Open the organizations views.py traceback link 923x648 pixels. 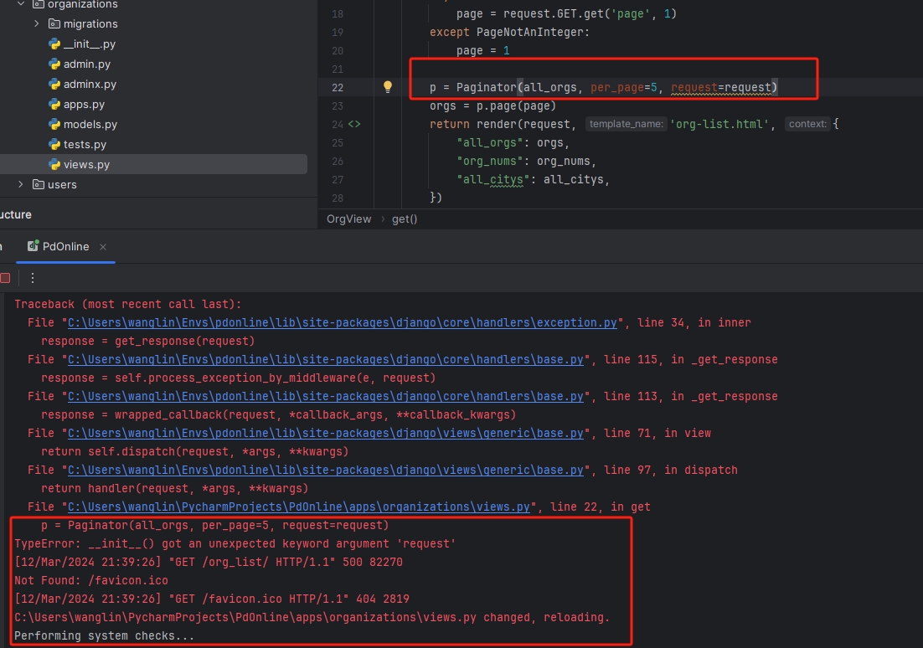click(x=298, y=507)
